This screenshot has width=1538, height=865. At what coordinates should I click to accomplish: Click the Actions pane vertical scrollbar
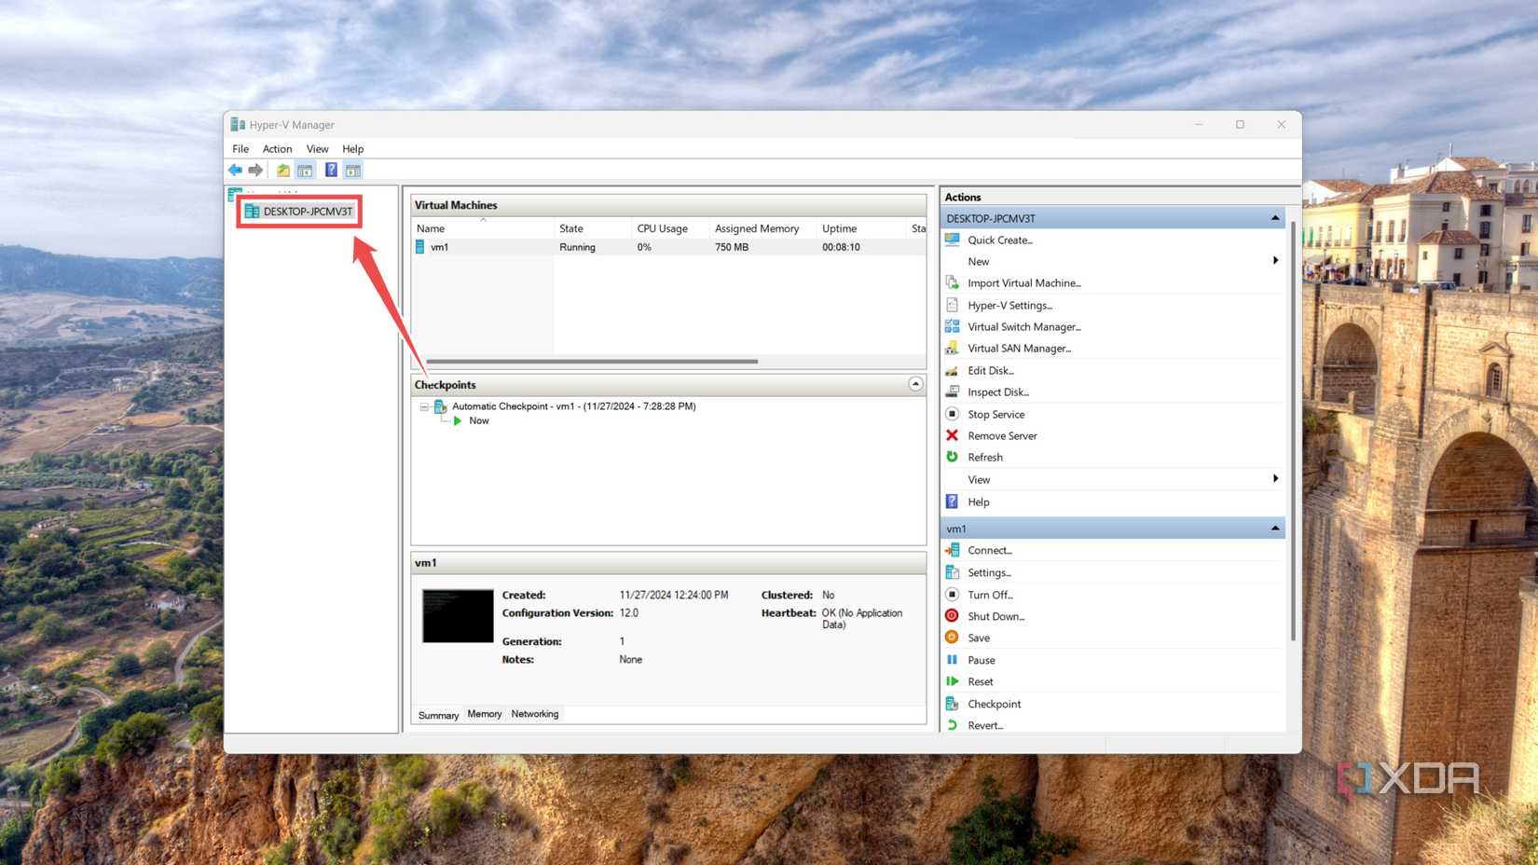click(x=1292, y=432)
